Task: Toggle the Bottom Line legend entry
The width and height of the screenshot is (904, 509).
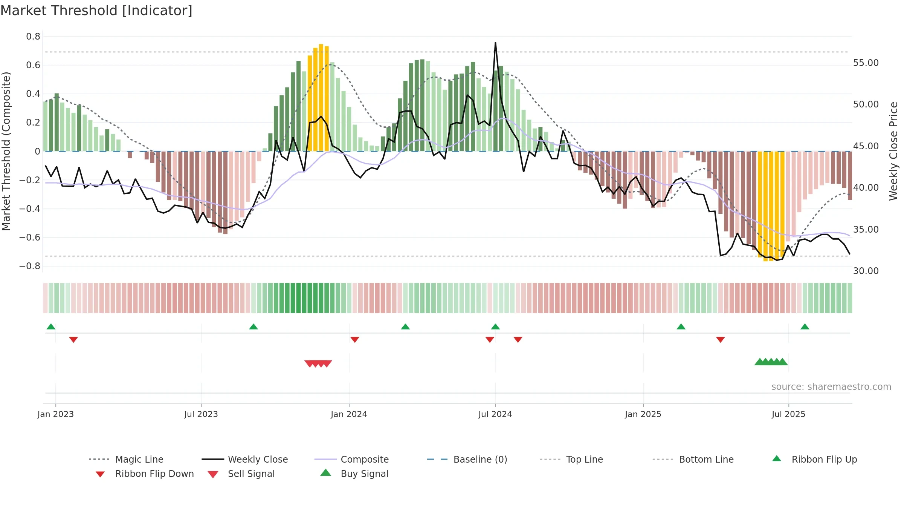Action: [x=693, y=459]
